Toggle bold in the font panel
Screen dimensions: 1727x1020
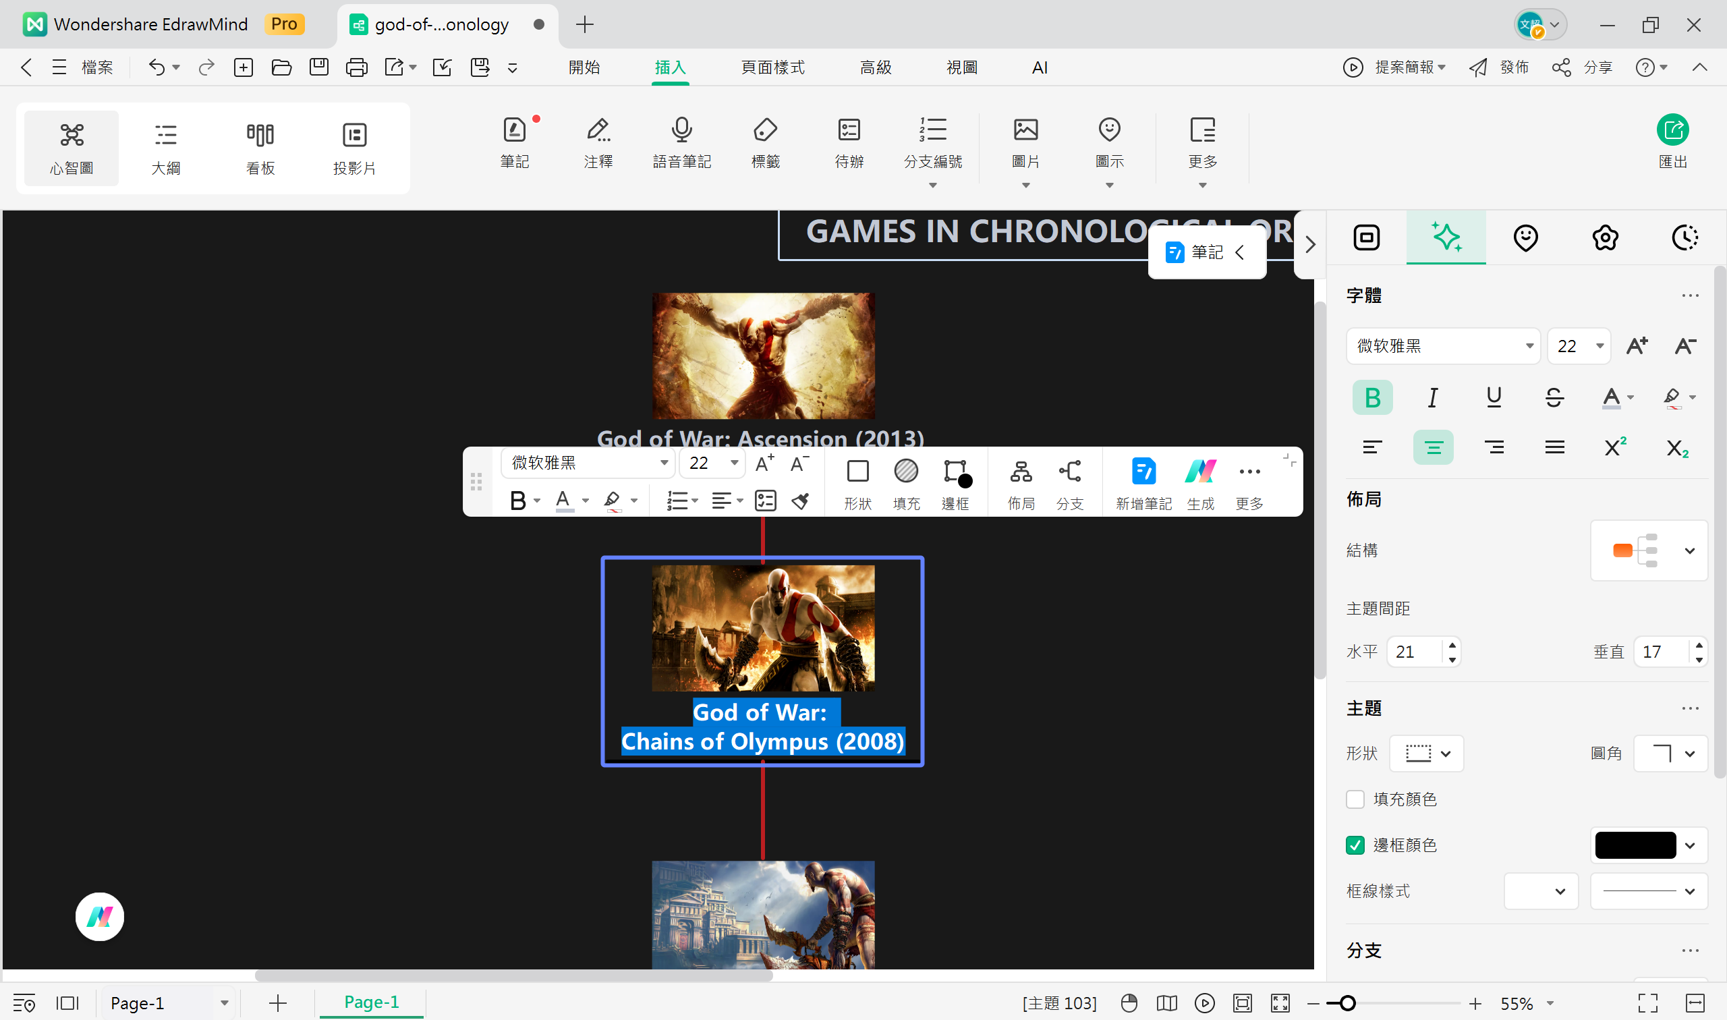[1371, 397]
